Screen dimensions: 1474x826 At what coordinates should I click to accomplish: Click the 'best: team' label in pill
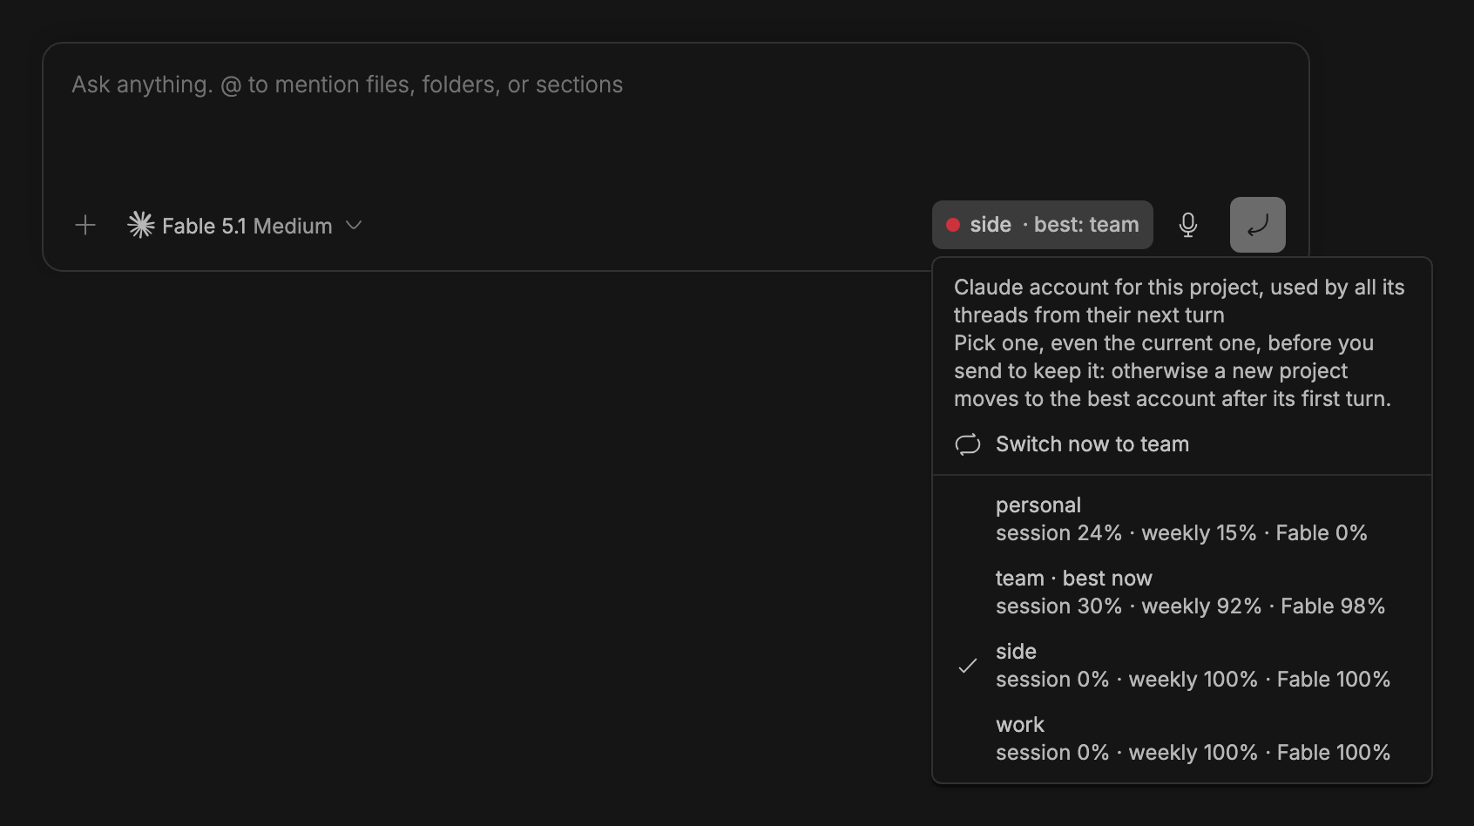1085,225
